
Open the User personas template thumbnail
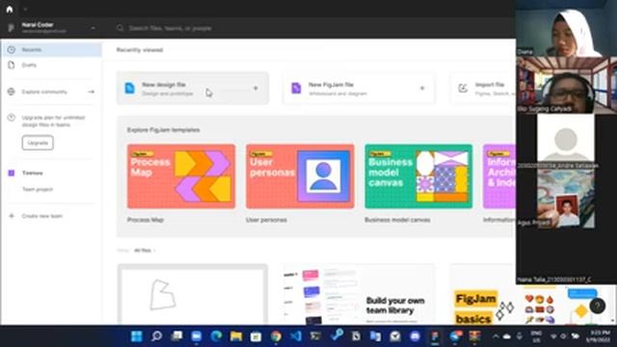(300, 176)
